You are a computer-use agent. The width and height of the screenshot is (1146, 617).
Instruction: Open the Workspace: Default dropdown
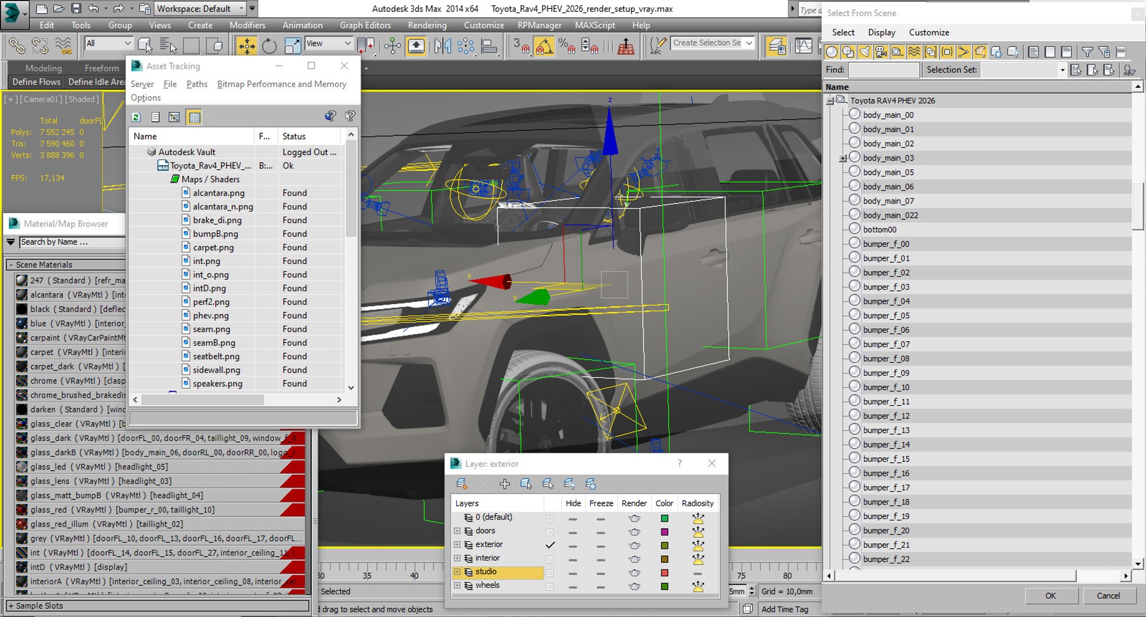[x=201, y=8]
